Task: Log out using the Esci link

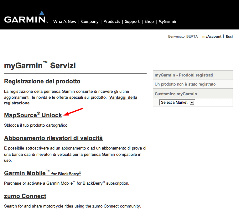Action: point(229,36)
